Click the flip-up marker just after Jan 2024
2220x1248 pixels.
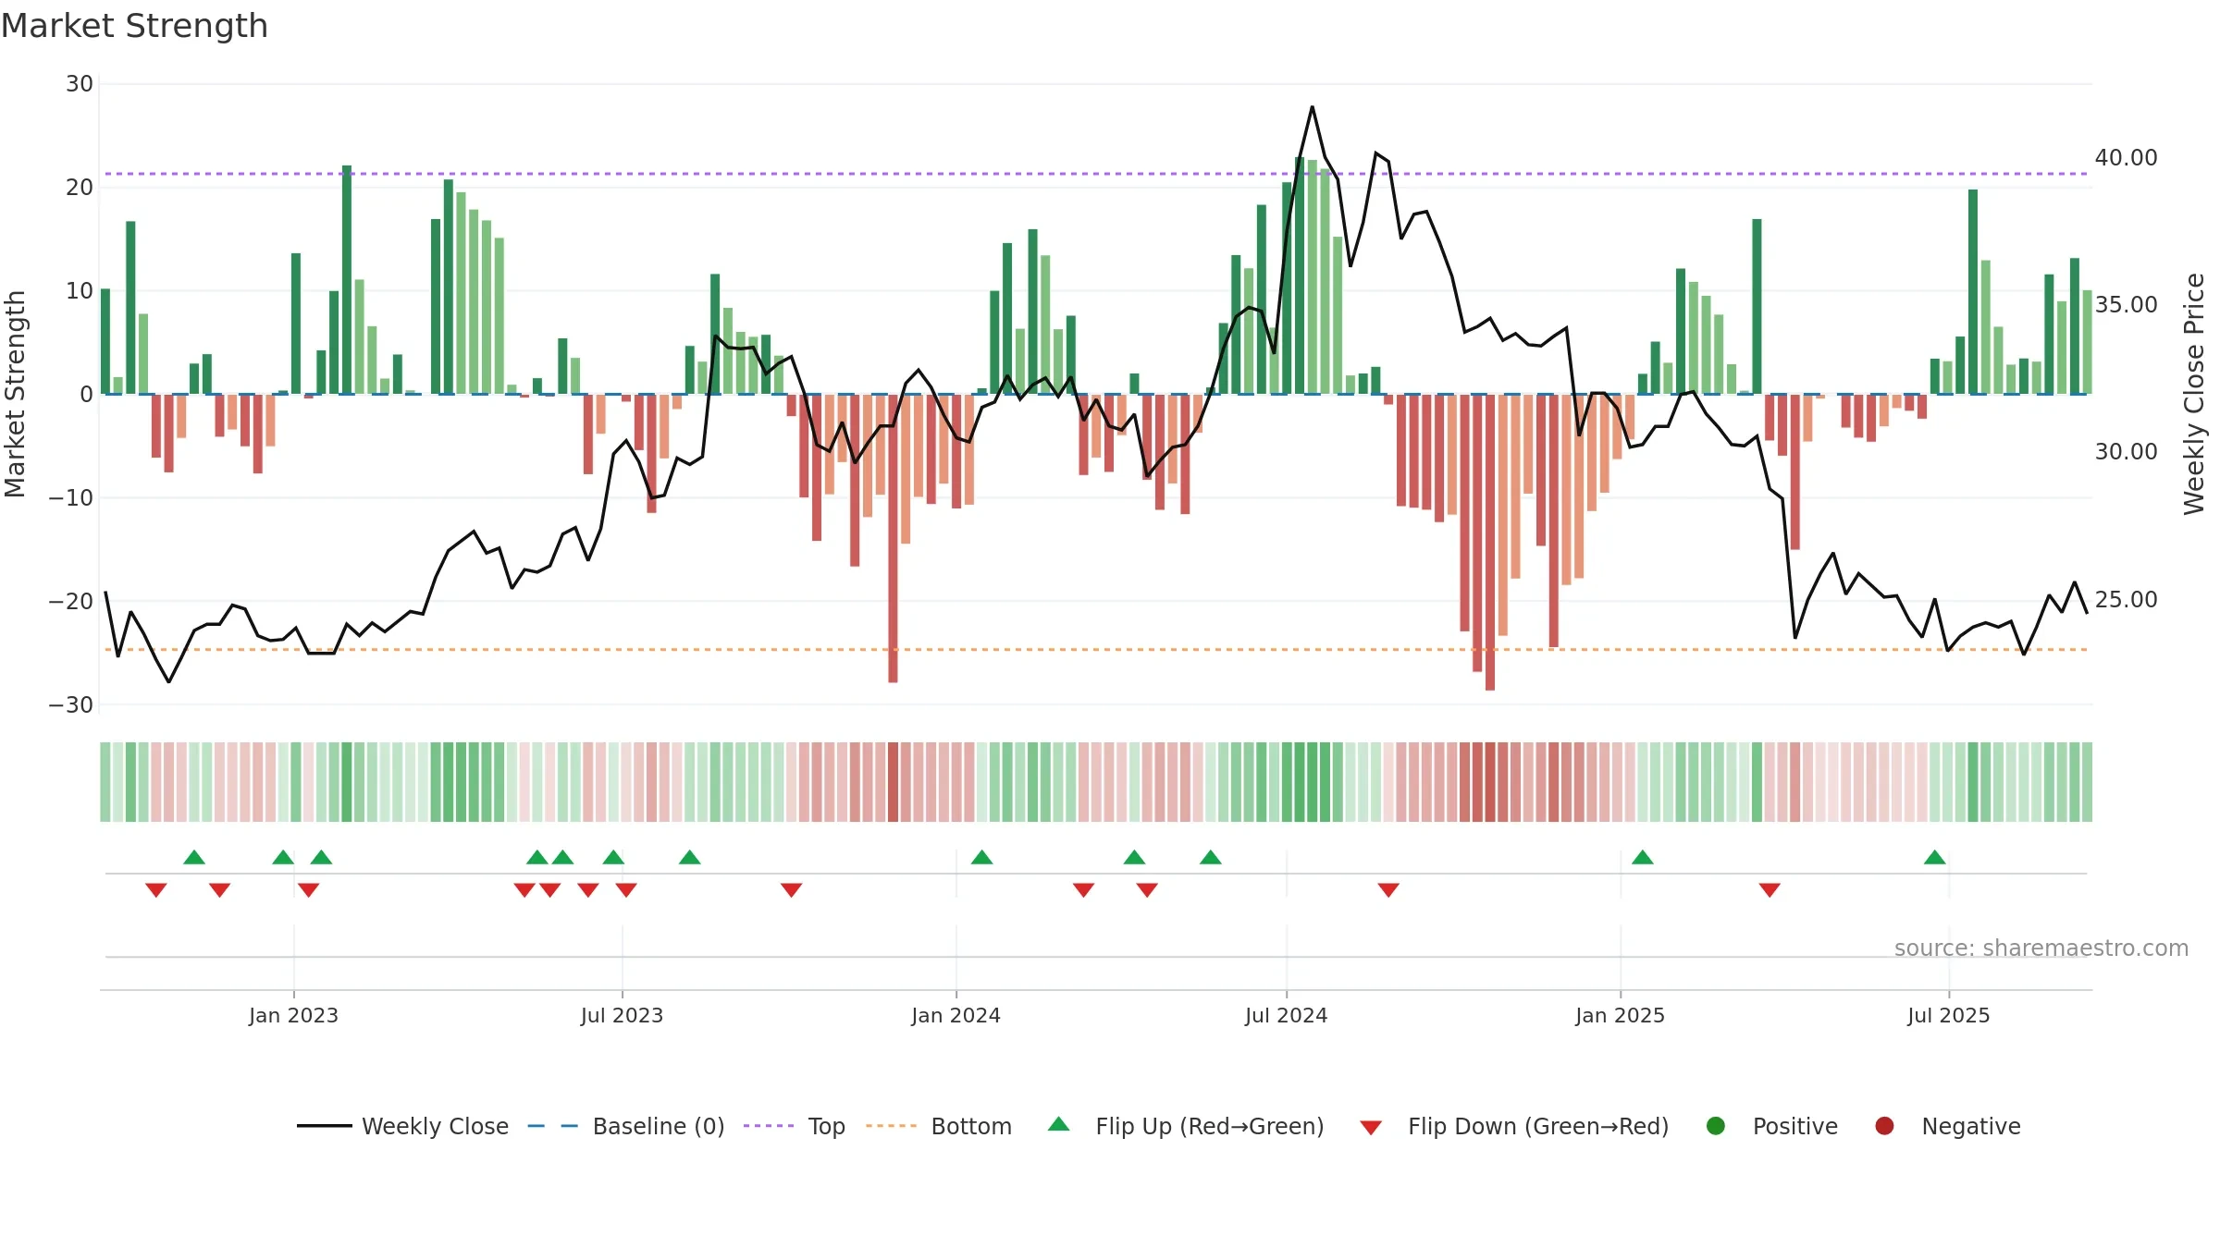tap(982, 857)
